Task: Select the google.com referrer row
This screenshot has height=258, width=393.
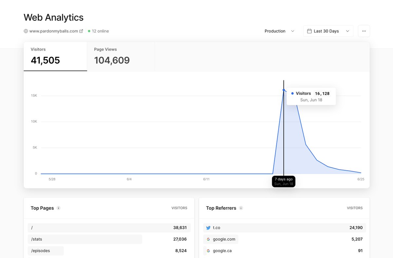Action: click(285, 239)
